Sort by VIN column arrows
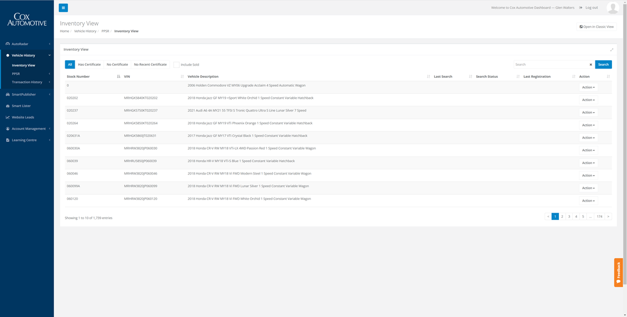 (182, 77)
